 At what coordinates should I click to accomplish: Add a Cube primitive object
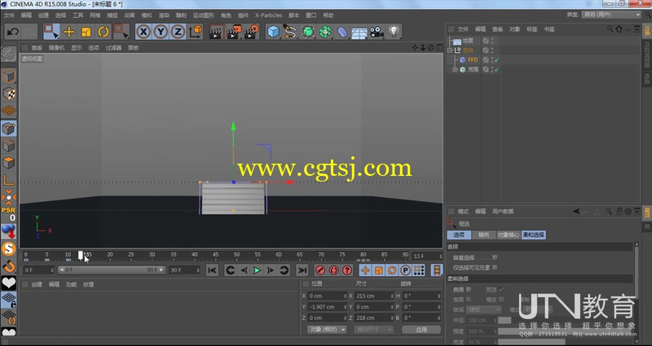pos(273,32)
